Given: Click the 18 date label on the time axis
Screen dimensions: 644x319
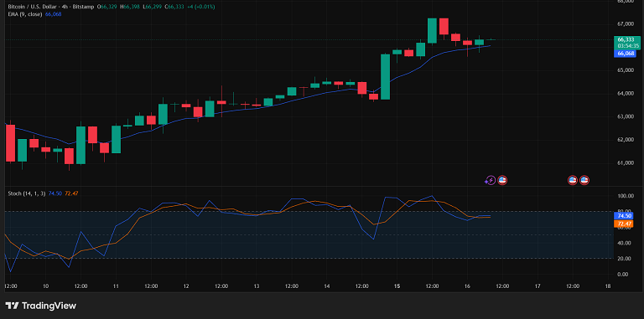Looking at the screenshot, I should [x=607, y=286].
